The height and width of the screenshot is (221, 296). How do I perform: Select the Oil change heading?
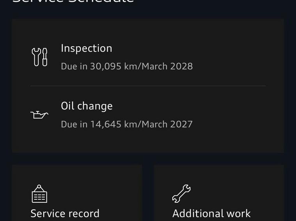[87, 106]
